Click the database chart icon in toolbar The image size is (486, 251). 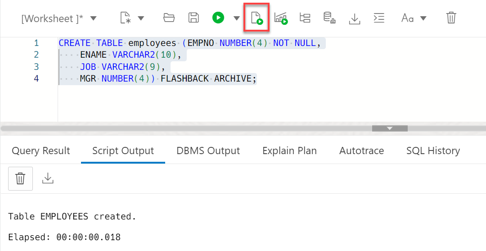tap(329, 18)
